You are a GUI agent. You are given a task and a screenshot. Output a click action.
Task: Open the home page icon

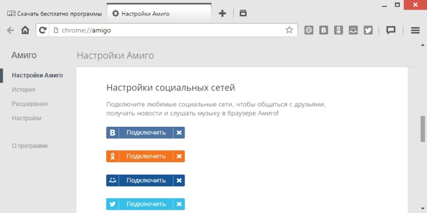25,30
